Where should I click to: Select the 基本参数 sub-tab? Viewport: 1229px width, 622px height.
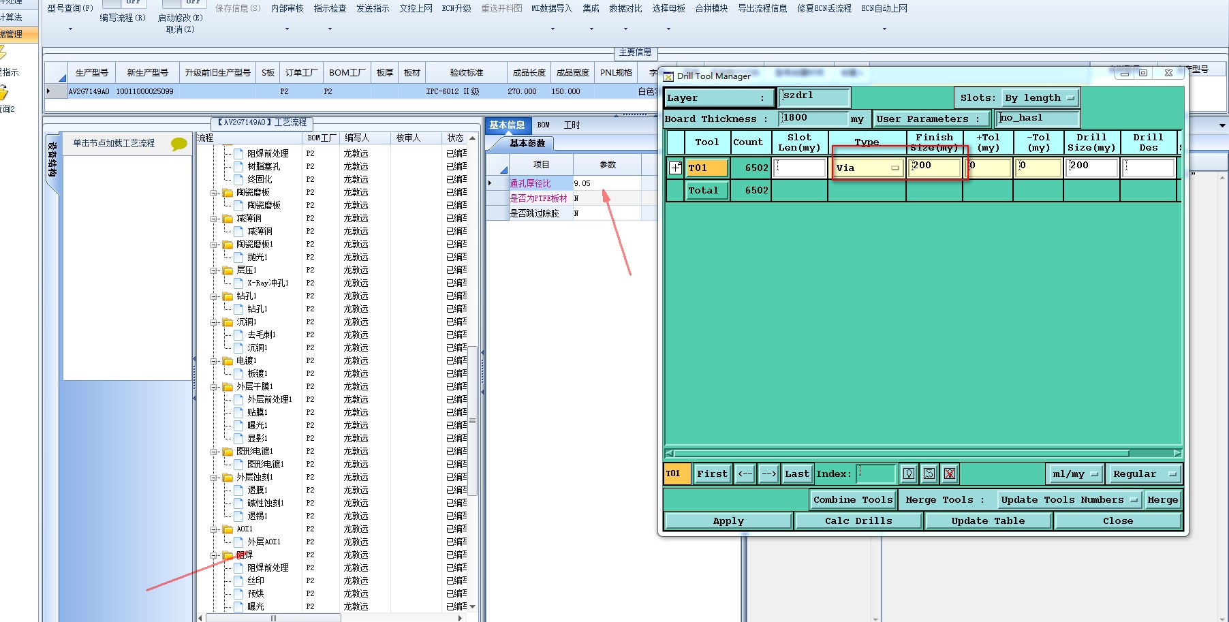(x=527, y=144)
